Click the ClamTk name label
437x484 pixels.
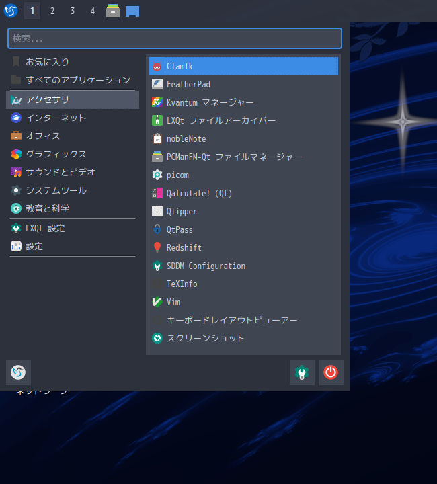(x=180, y=67)
